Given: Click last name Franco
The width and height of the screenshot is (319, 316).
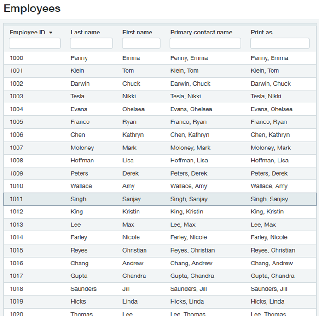Looking at the screenshot, I should click(80, 122).
